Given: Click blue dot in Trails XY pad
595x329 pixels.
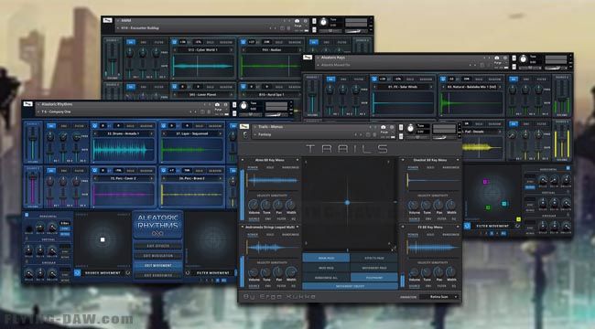Looking at the screenshot, I should click(x=347, y=203).
